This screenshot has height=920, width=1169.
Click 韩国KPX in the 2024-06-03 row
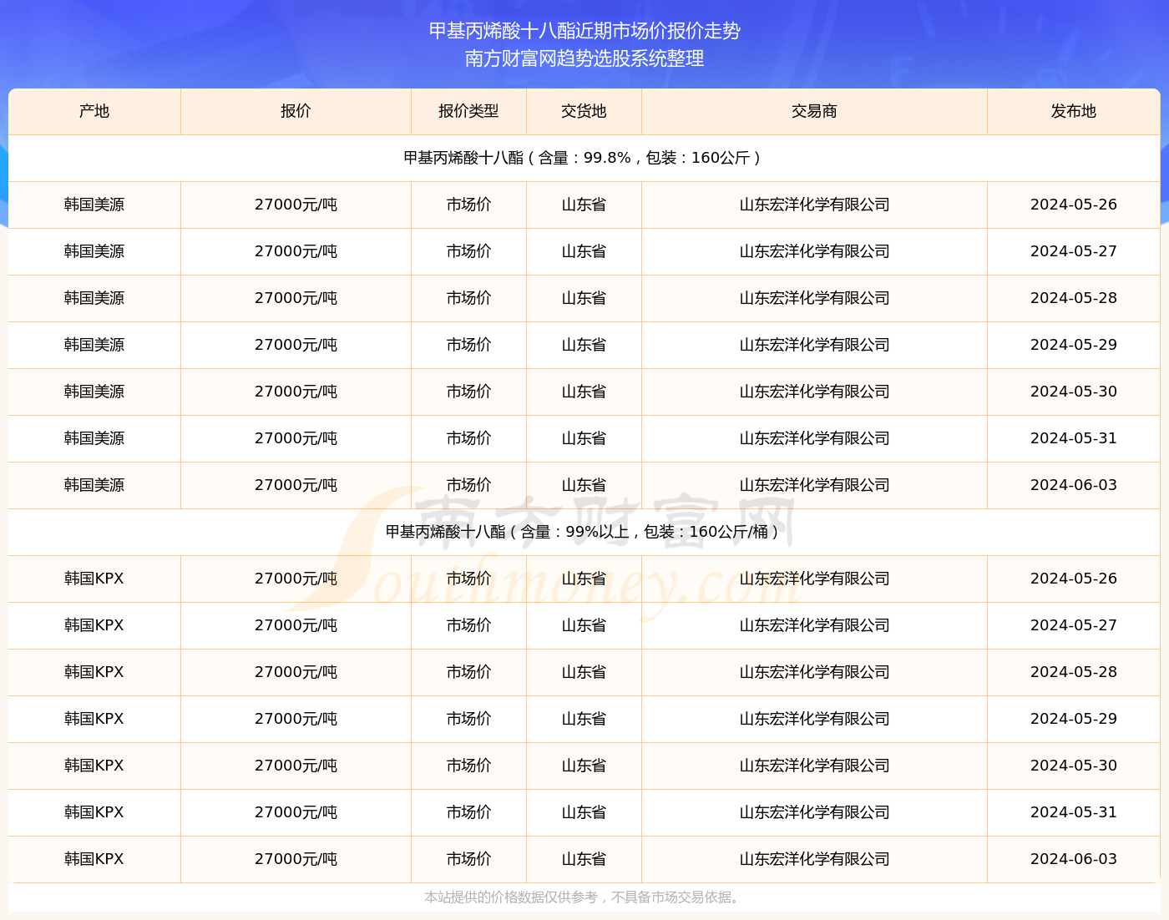pos(94,859)
